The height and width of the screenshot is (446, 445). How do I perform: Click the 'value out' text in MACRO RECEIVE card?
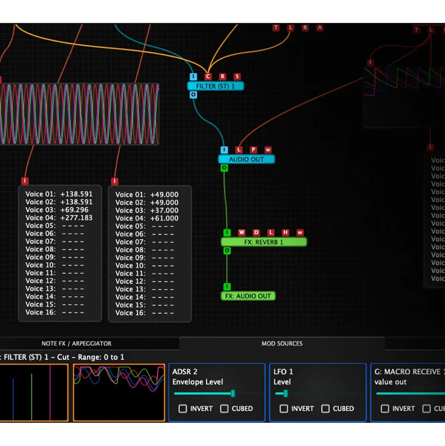(390, 382)
